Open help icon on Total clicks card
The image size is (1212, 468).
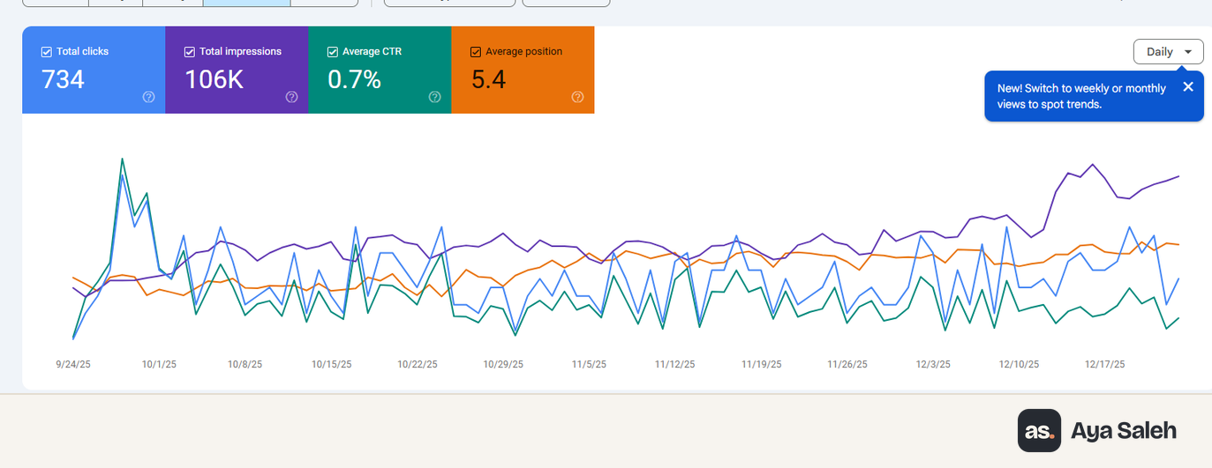(148, 97)
